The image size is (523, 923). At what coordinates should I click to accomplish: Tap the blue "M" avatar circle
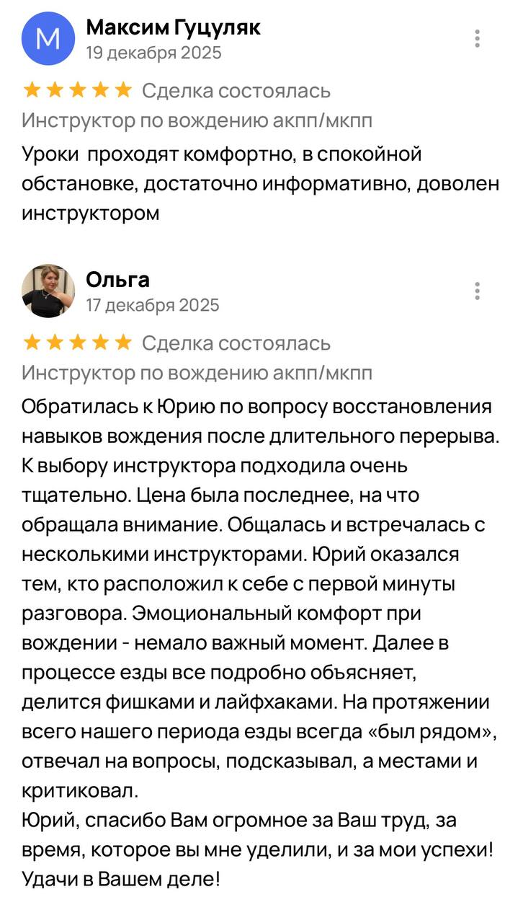(x=48, y=38)
